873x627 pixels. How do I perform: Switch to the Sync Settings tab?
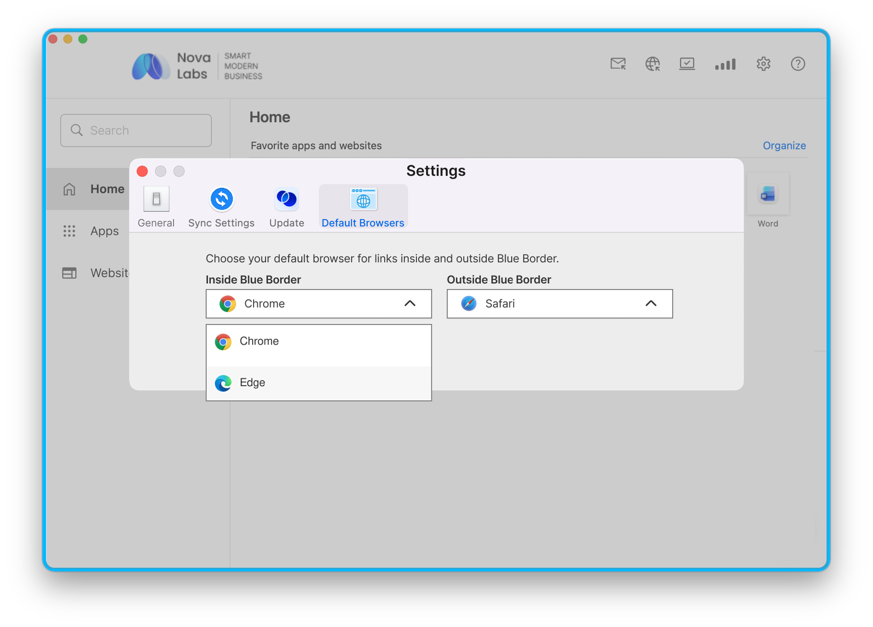tap(222, 207)
